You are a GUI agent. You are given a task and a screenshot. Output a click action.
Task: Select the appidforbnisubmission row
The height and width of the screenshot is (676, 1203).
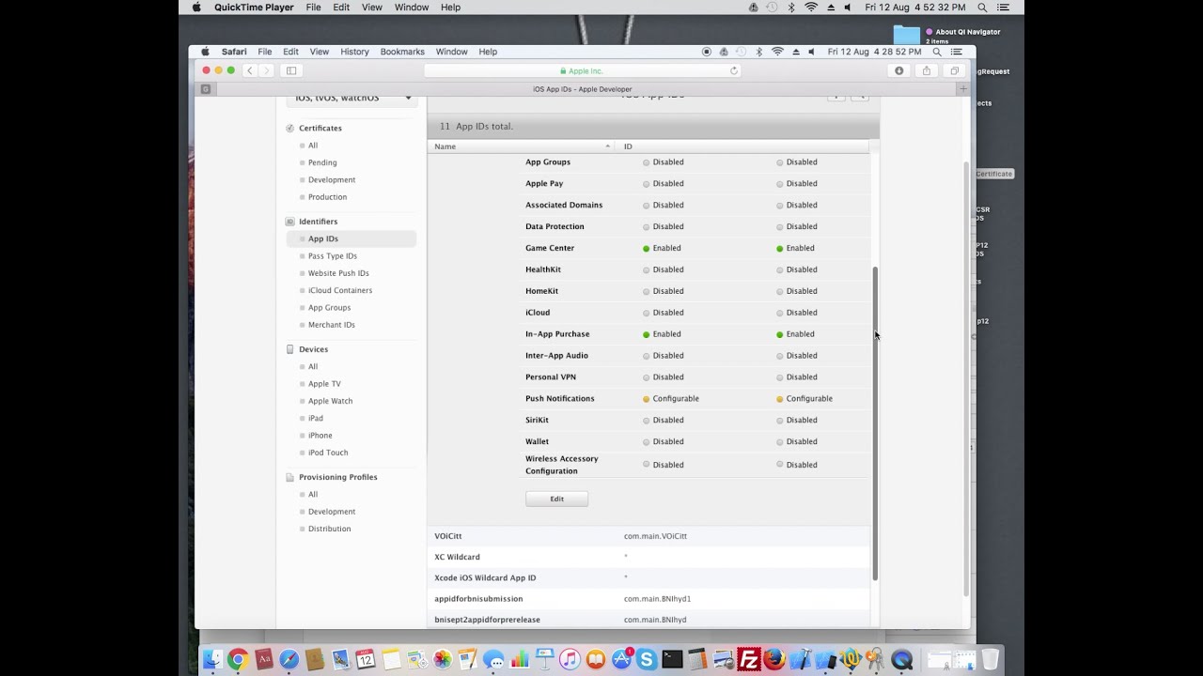tap(648, 599)
